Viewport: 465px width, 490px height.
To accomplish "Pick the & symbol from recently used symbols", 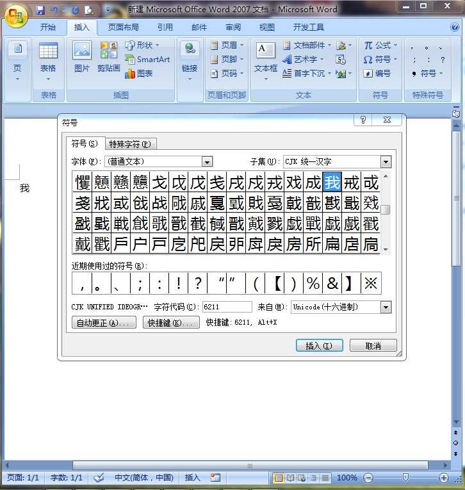I will pos(332,284).
